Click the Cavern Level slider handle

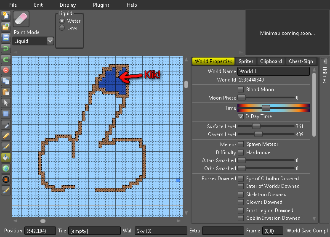pyautogui.click(x=258, y=134)
